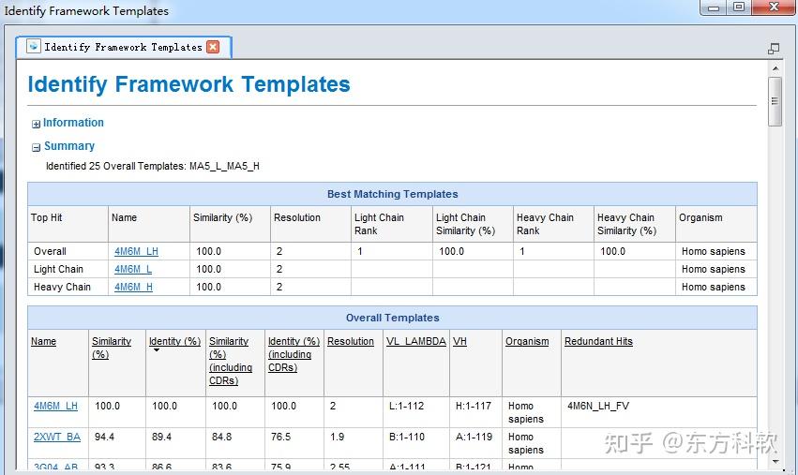Click the vertical scrollbar down arrow
Image resolution: width=798 pixels, height=475 pixels.
pyautogui.click(x=775, y=462)
